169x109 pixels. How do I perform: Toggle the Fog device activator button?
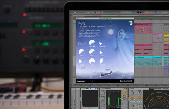(82, 89)
